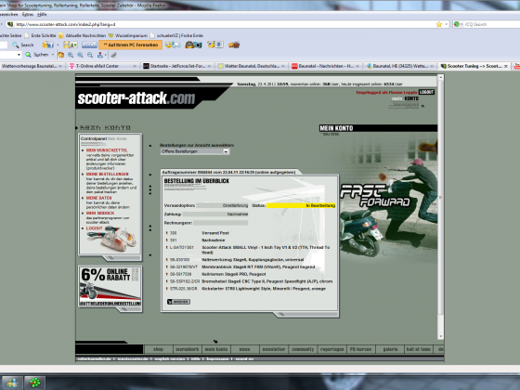Switch to Baunatal Nachrichten tab
Image resolution: width=520 pixels, height=390 pixels.
(x=326, y=66)
